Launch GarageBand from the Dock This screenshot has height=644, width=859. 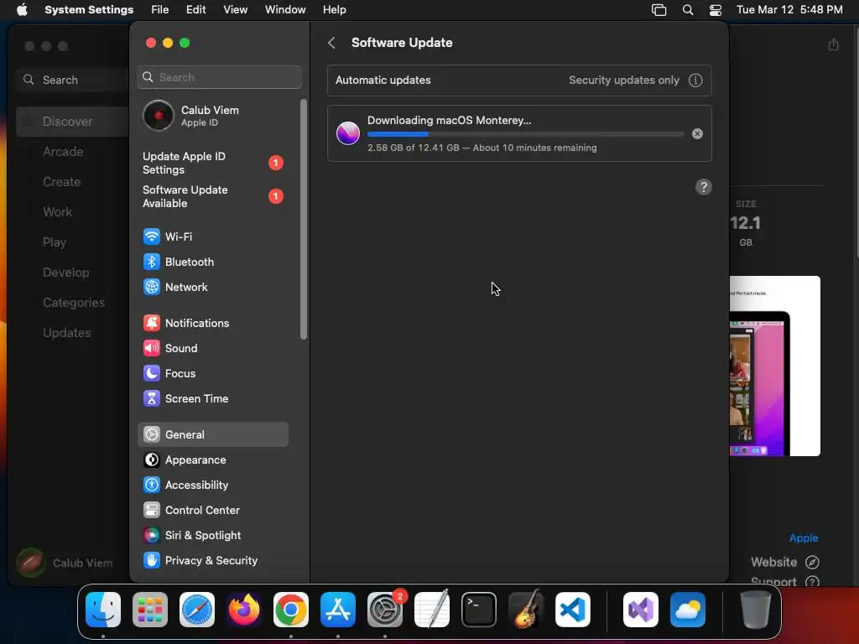pyautogui.click(x=526, y=610)
